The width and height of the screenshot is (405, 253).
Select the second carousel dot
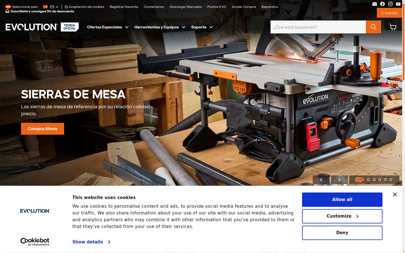[x=368, y=180]
